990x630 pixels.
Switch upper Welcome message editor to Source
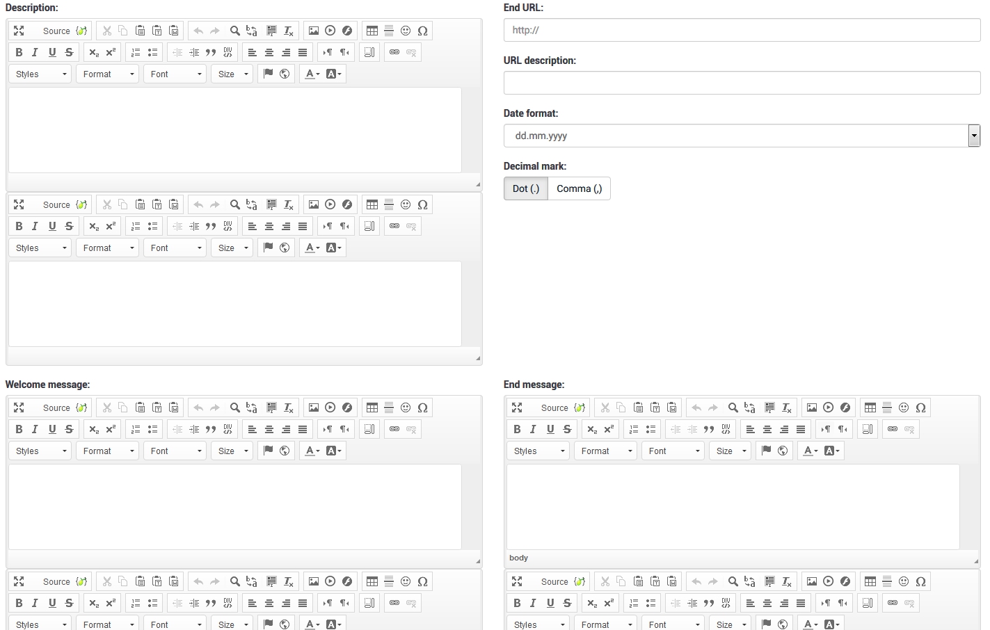coord(57,407)
